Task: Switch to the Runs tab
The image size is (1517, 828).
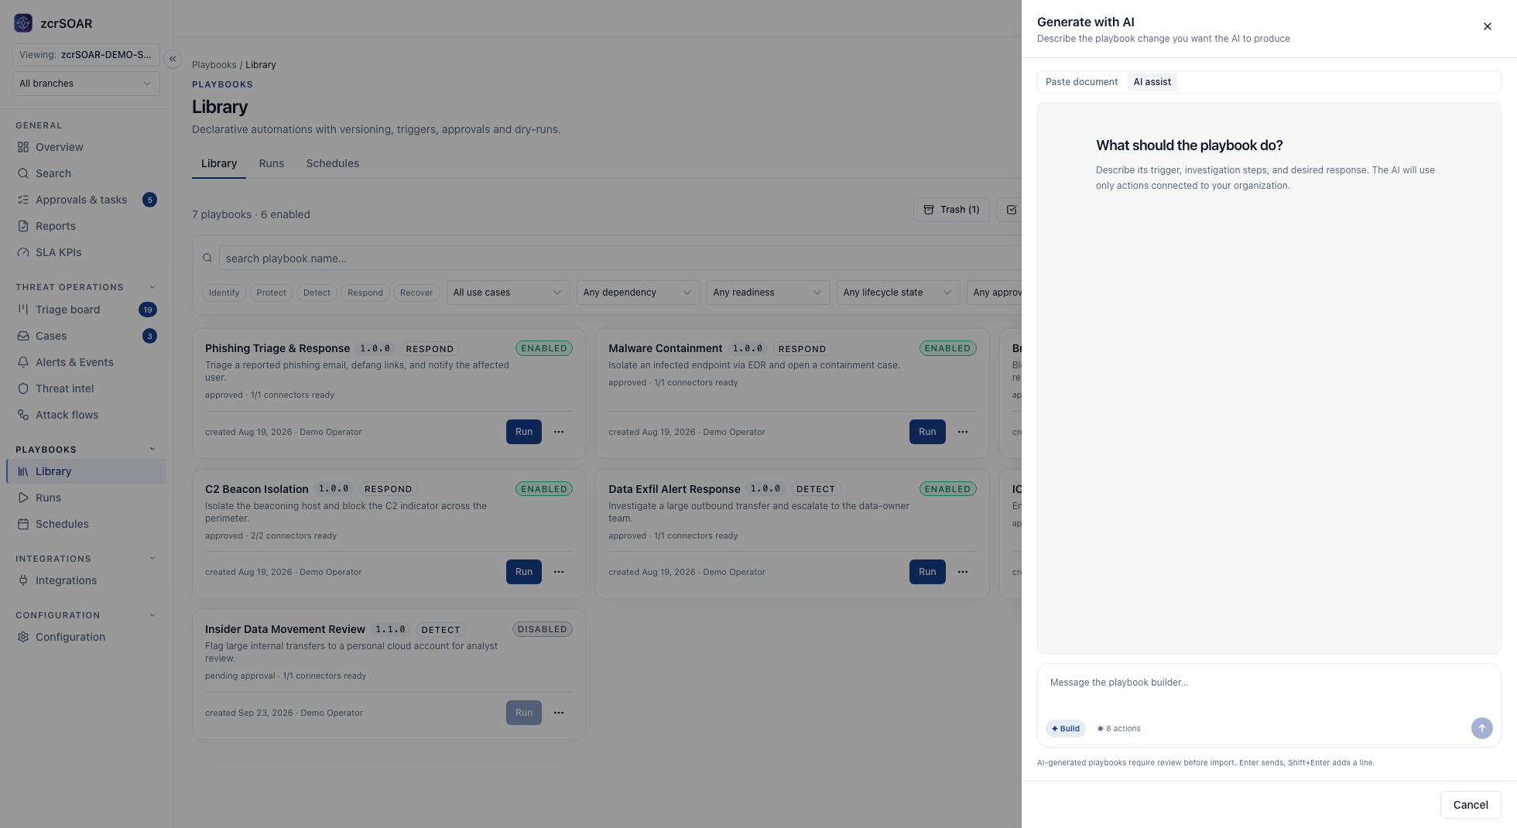Action: (x=272, y=163)
